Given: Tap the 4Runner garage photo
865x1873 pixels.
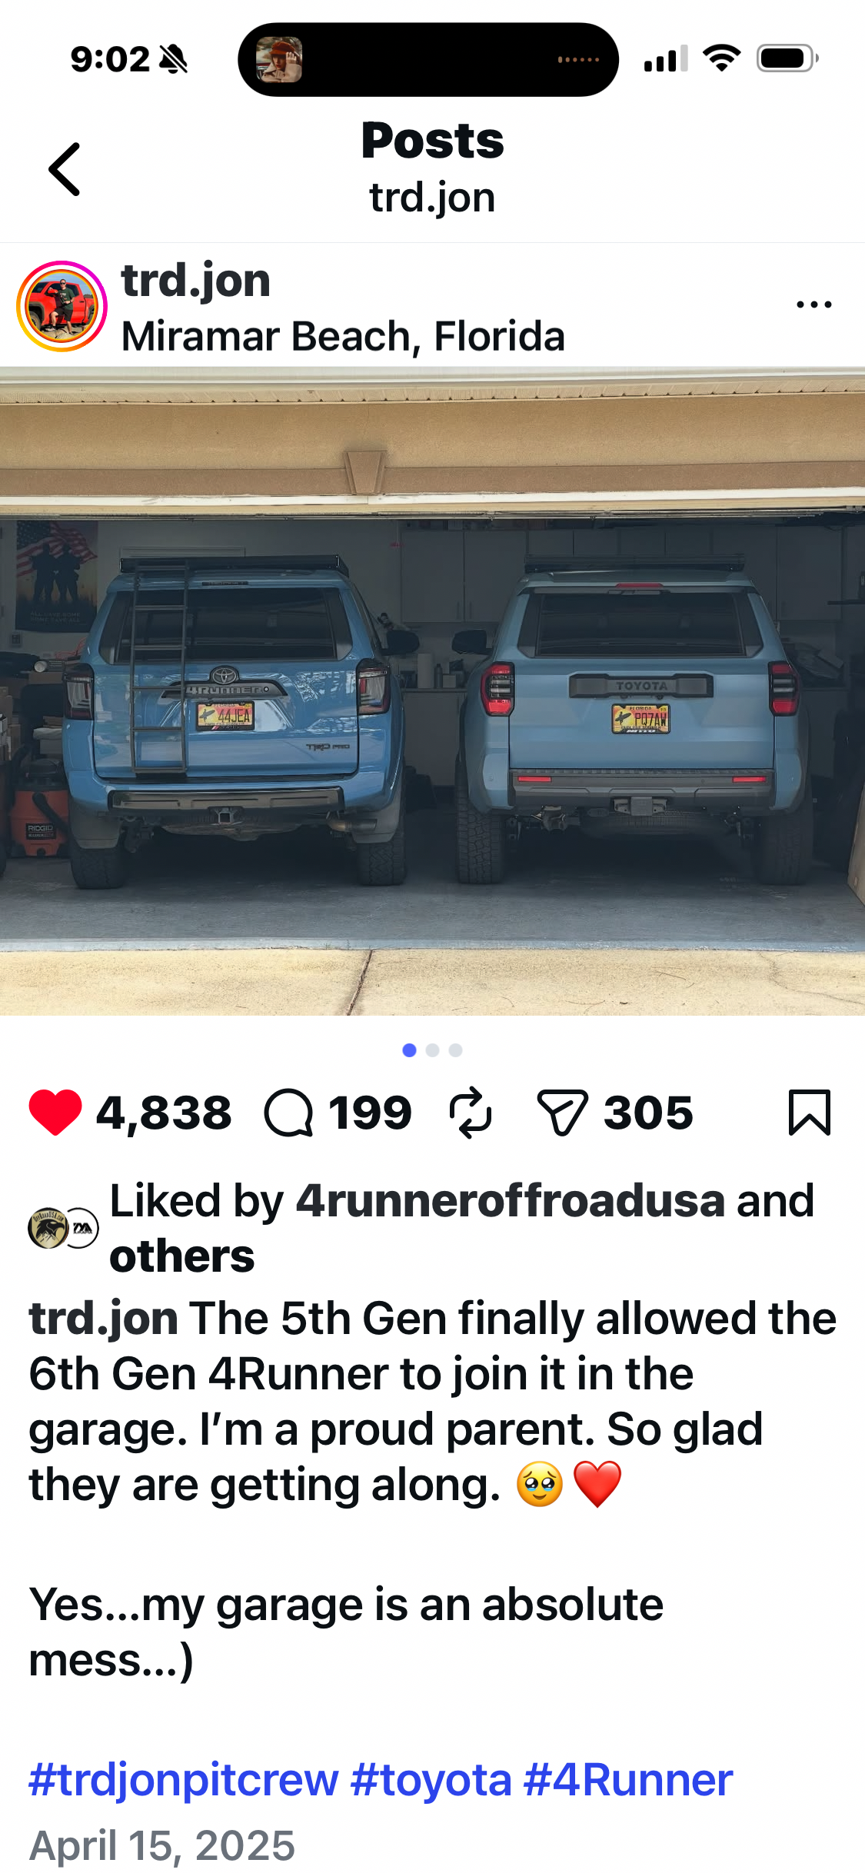Looking at the screenshot, I should 432,691.
